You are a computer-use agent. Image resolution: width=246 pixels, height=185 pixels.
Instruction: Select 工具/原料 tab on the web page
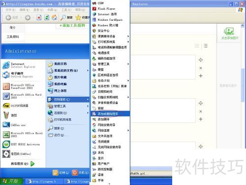point(13,37)
